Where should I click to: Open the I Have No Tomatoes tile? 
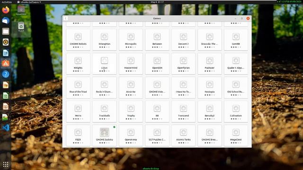click(183, 88)
